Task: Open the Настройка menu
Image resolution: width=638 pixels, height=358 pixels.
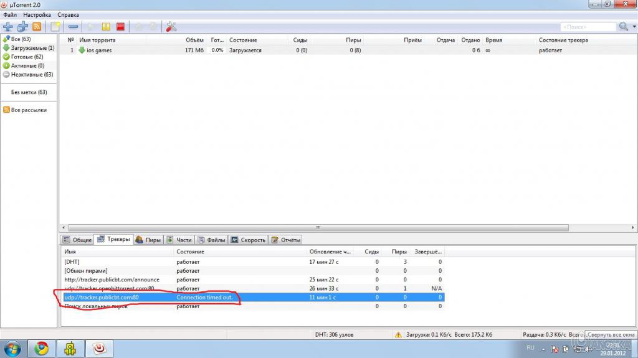Action: click(x=38, y=14)
